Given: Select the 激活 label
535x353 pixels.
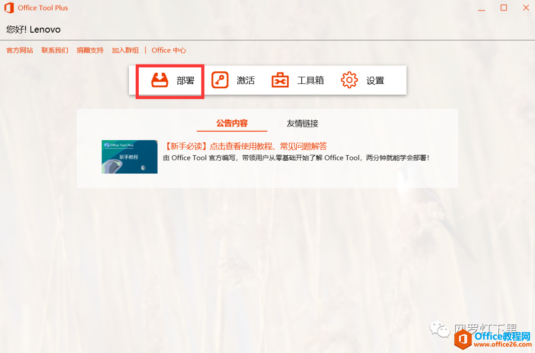Looking at the screenshot, I should click(x=246, y=81).
